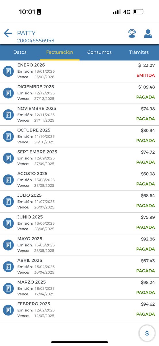The height and width of the screenshot is (346, 159).
Task: Tap PAGADA status on JULIO 2025 bill
Action: click(145, 206)
